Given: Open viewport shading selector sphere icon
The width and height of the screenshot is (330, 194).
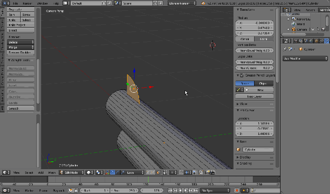Looking at the screenshot, I should 90,172.
